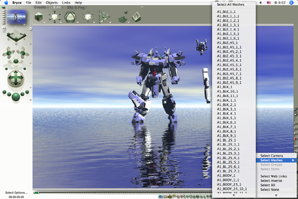Click the Align tool icon in Edit palette
The height and width of the screenshot is (199, 298).
click(x=104, y=17)
